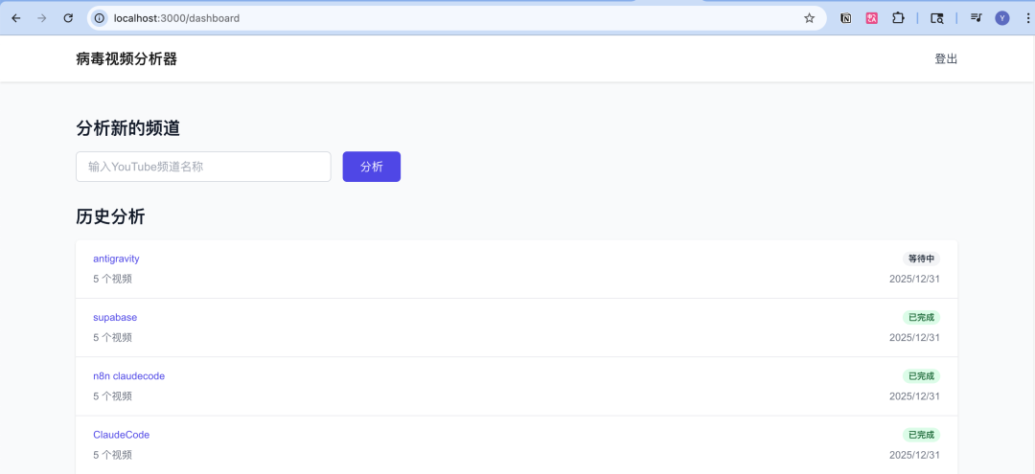Bookmark this page with the star icon

[809, 18]
